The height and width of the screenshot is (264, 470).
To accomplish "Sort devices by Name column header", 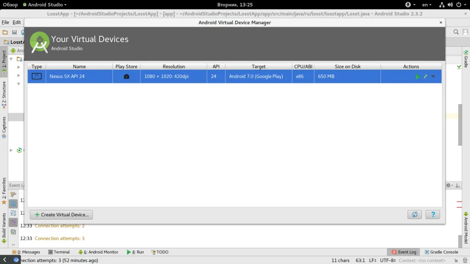I will click(x=79, y=66).
